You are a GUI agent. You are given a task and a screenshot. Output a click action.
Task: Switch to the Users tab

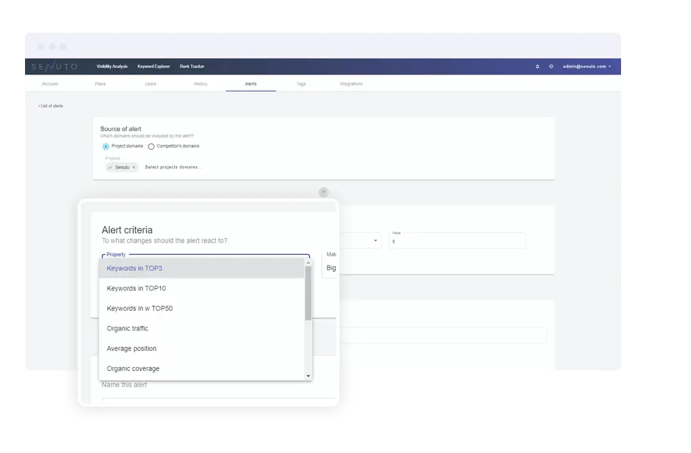(150, 83)
